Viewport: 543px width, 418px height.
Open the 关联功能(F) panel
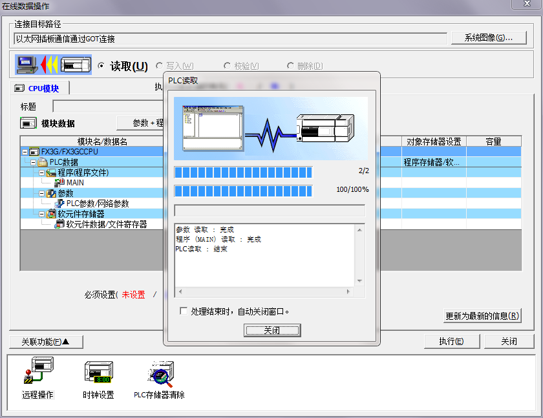click(47, 341)
